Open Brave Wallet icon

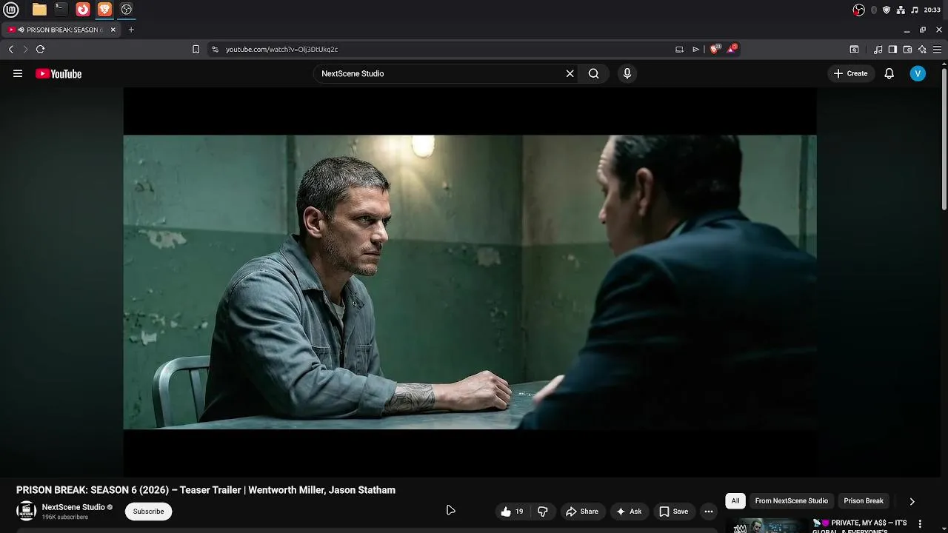[x=907, y=49]
